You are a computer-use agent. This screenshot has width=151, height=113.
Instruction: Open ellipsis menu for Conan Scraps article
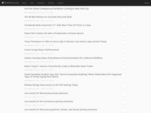tap(124, 51)
